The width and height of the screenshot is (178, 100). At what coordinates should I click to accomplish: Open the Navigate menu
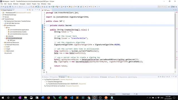[23, 4]
